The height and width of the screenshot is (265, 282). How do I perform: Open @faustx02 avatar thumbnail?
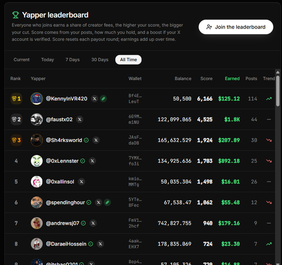[x=36, y=119]
